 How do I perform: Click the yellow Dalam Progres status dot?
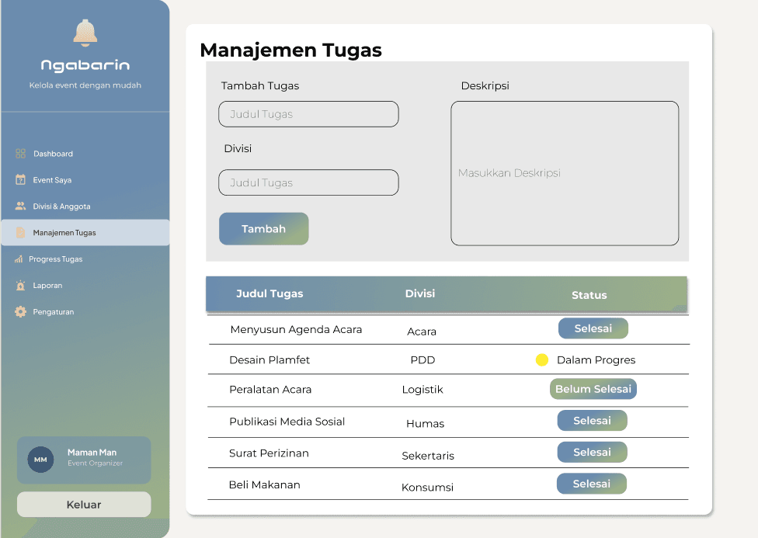[x=542, y=360]
